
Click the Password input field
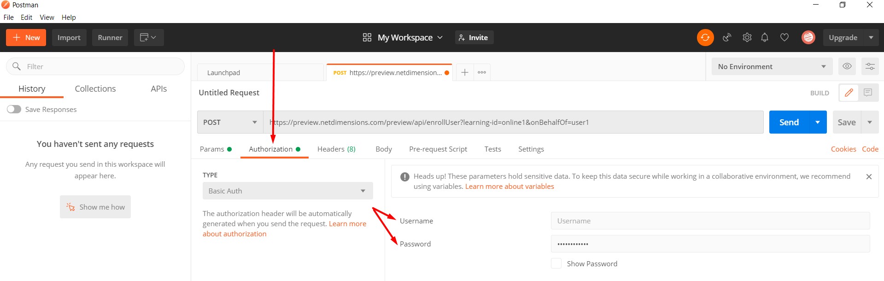[710, 244]
